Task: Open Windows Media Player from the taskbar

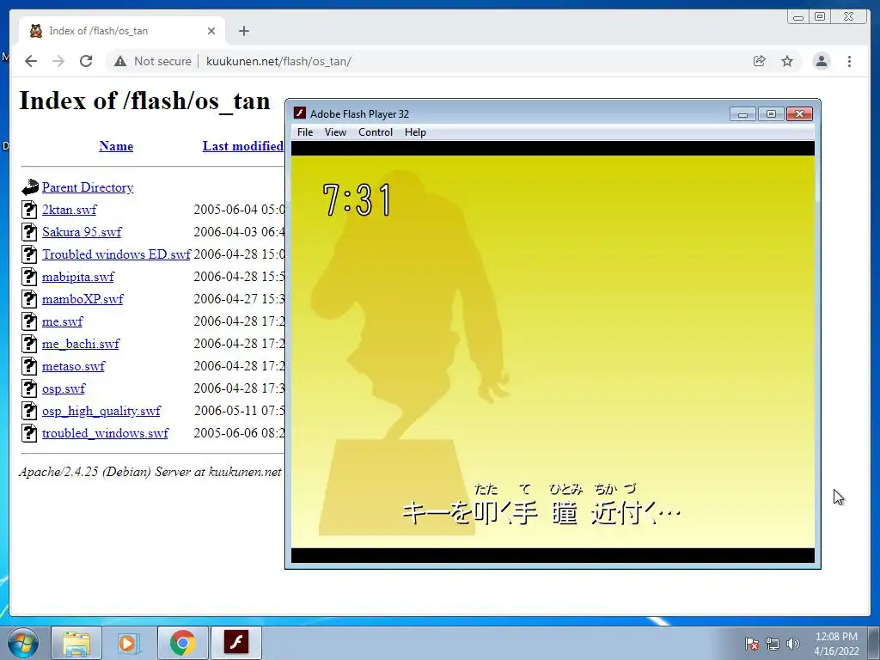Action: pos(129,643)
